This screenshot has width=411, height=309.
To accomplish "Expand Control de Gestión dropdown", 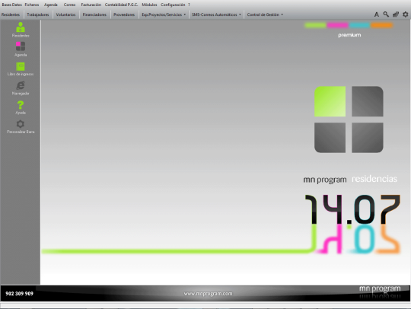I will tap(265, 14).
